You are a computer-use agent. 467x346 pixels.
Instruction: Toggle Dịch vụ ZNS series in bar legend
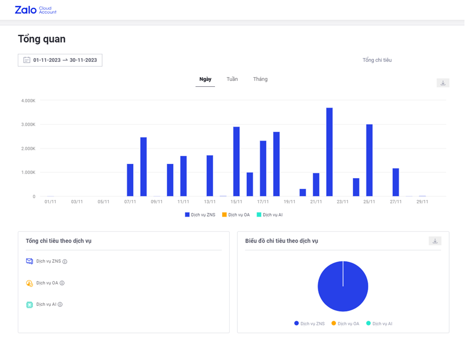point(200,215)
